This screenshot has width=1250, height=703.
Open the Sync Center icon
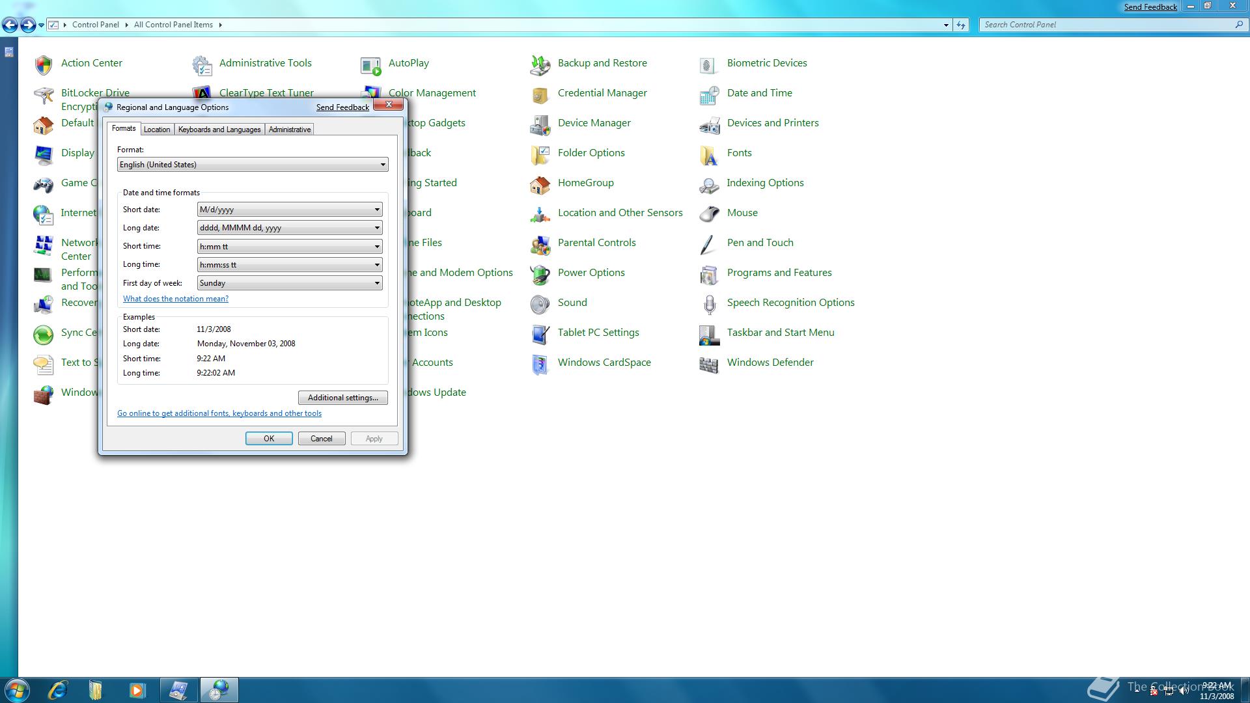click(44, 334)
